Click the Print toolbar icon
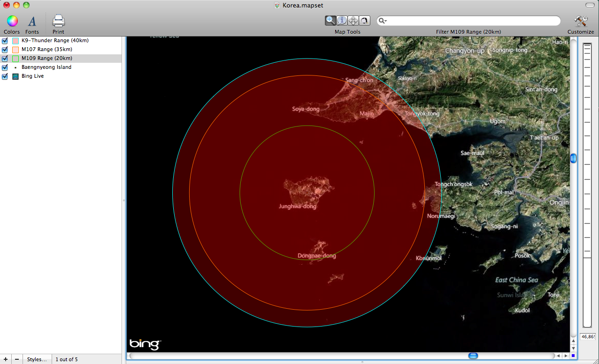The height and width of the screenshot is (364, 599). (x=58, y=21)
